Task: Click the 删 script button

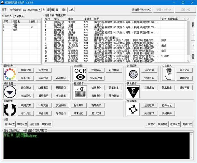Action: (x=53, y=10)
